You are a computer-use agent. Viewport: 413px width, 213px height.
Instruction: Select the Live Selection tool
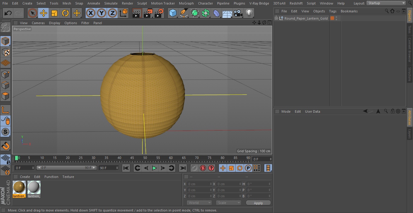pos(33,13)
